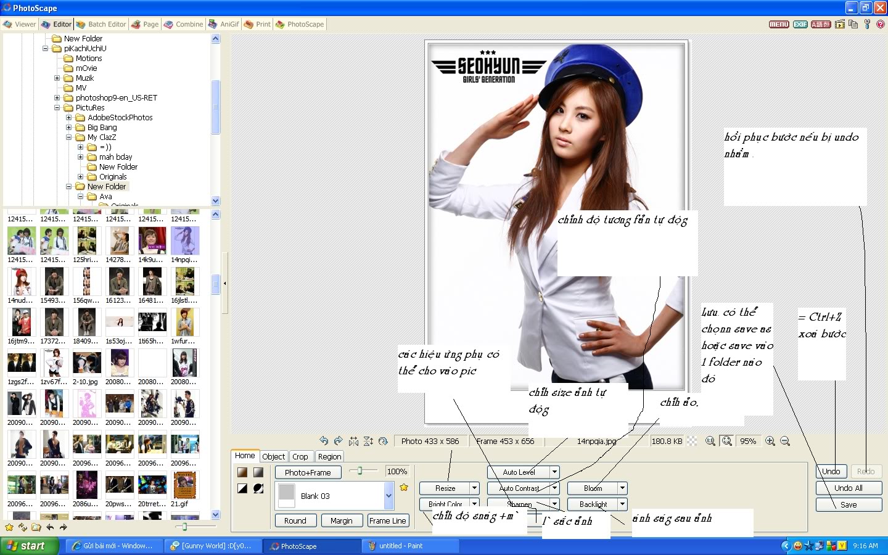The image size is (888, 555).
Task: Click the yellow star favorite frame icon
Action: [x=404, y=487]
